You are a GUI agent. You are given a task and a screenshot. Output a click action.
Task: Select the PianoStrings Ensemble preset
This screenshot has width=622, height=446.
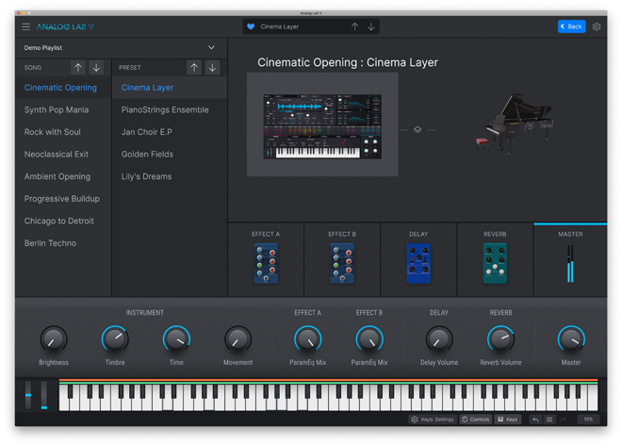click(170, 110)
